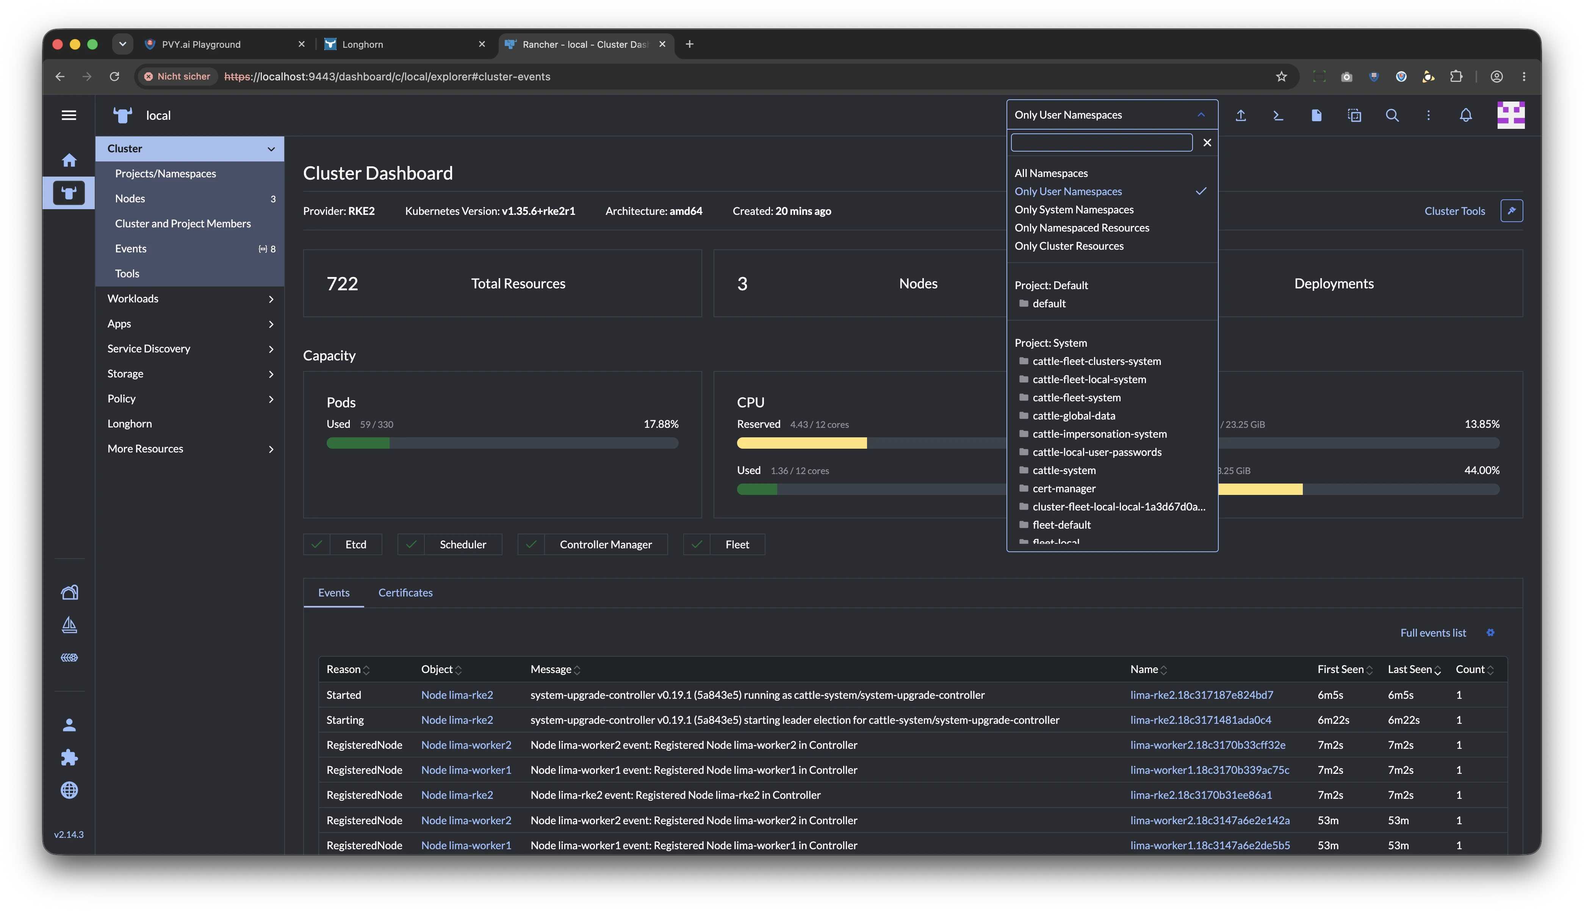
Task: Open Cluster Management barn icon
Action: pyautogui.click(x=69, y=592)
